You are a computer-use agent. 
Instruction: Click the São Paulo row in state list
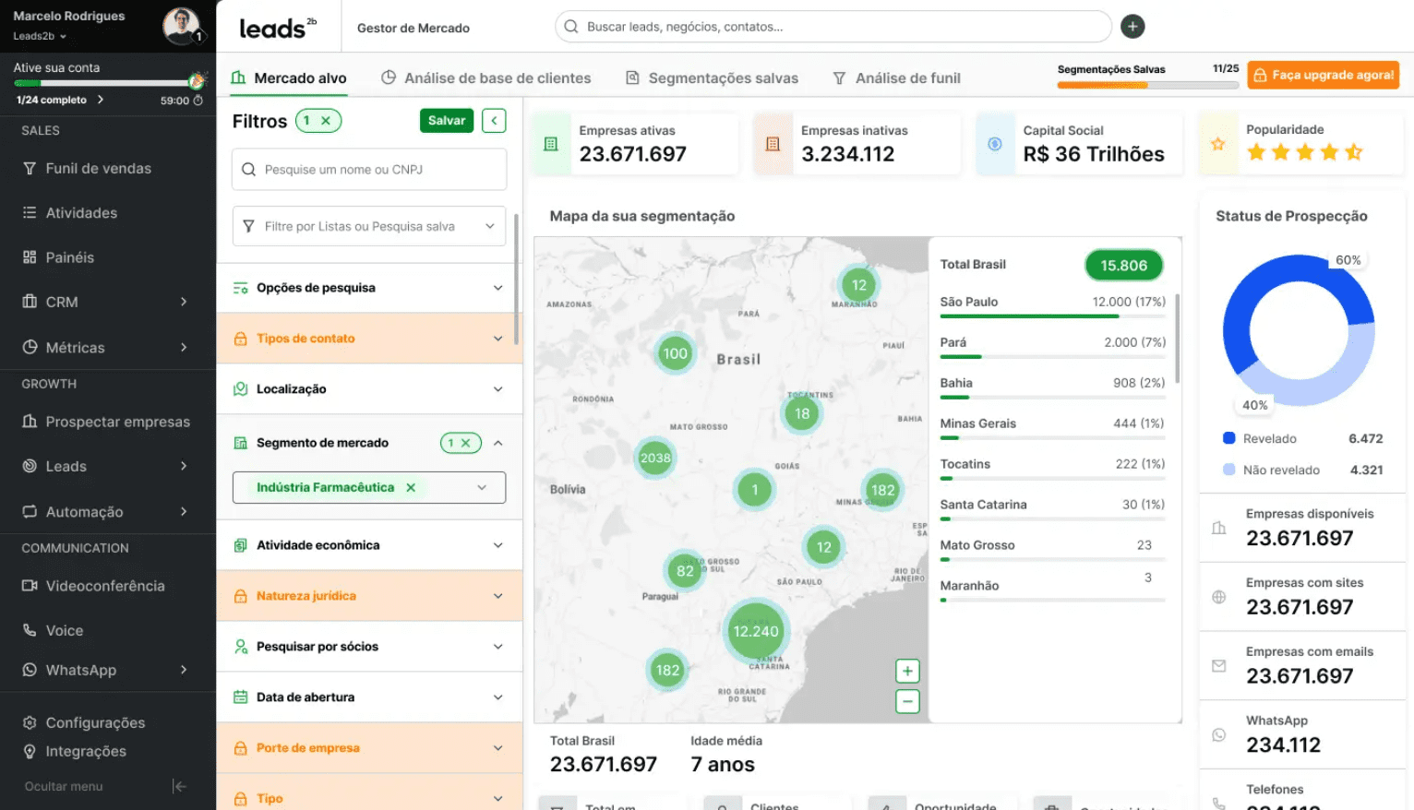(1052, 307)
